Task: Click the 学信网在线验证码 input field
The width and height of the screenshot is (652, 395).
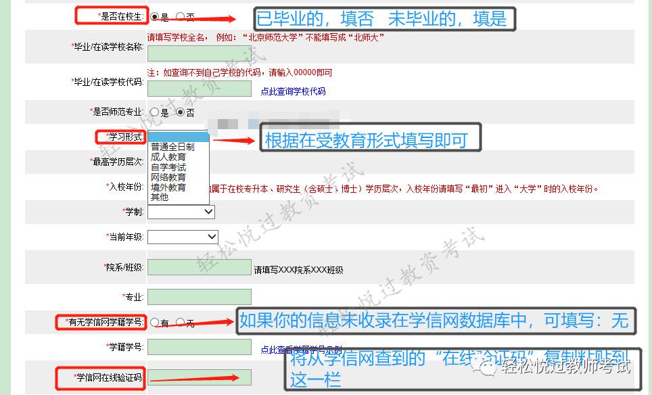Action: pos(200,377)
